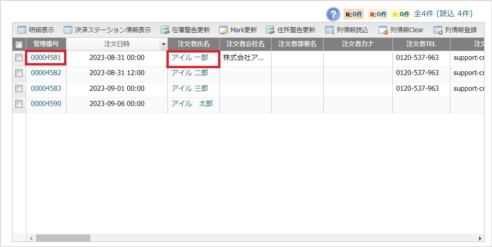Image resolution: width=492 pixels, height=247 pixels.
Task: Click 決済ステーション情報表示 toolbar button
Action: point(107,30)
